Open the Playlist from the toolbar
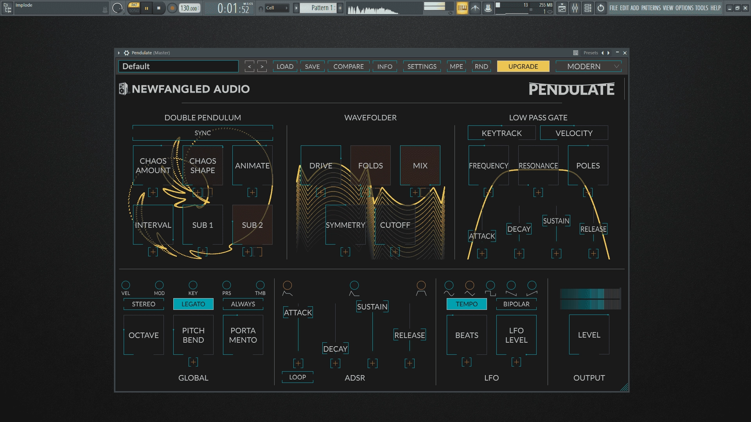The height and width of the screenshot is (422, 751). click(x=562, y=8)
